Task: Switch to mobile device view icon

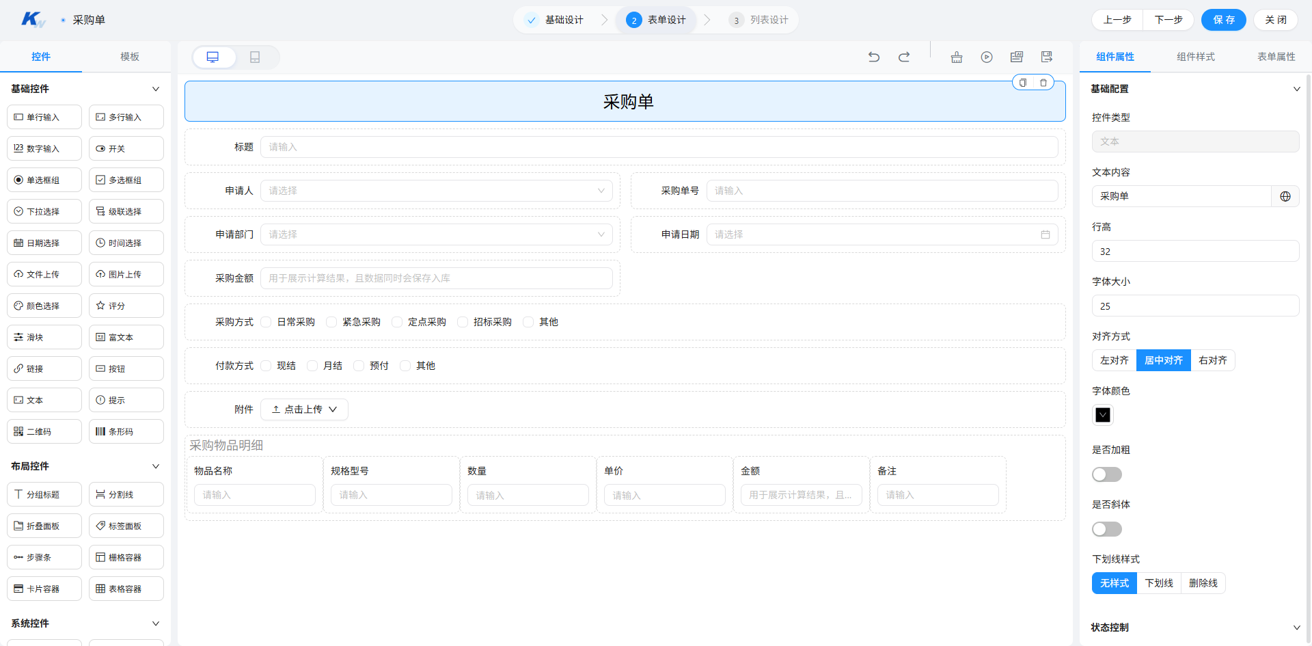Action: coord(255,57)
